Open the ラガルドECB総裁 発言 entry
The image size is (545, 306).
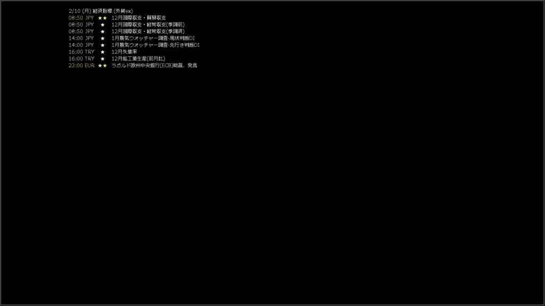pos(154,65)
